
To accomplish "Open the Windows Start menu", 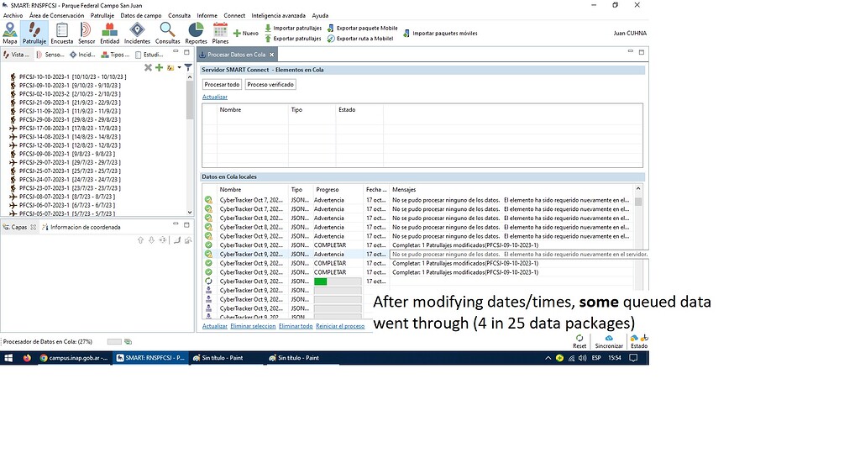I will 8,358.
